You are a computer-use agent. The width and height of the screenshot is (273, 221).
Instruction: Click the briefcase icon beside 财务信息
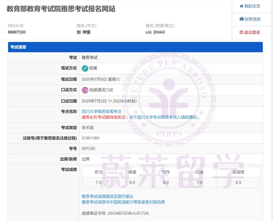click(x=242, y=19)
